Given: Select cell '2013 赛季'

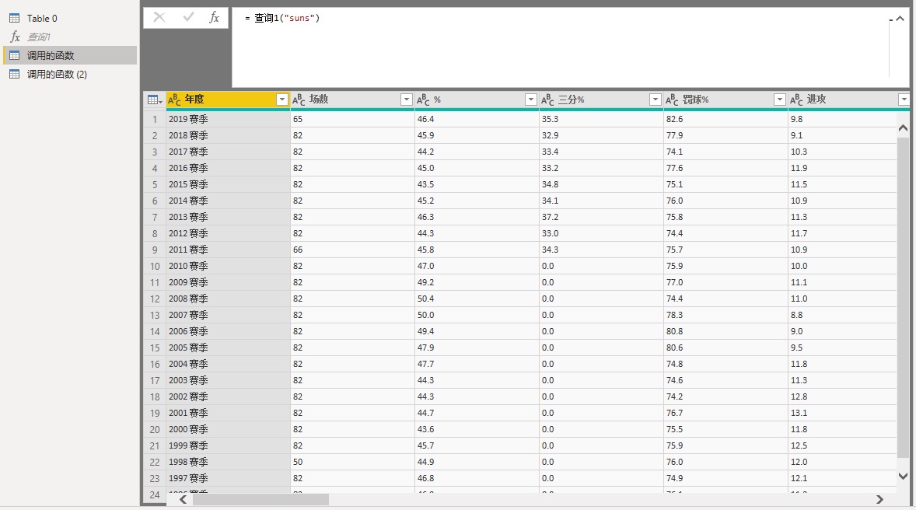Looking at the screenshot, I should pos(228,218).
